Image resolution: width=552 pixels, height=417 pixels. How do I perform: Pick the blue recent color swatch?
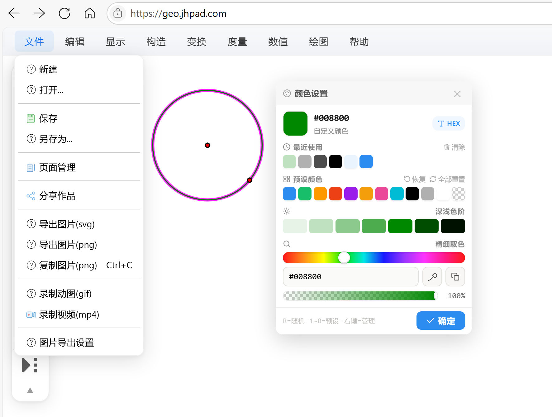[366, 161]
